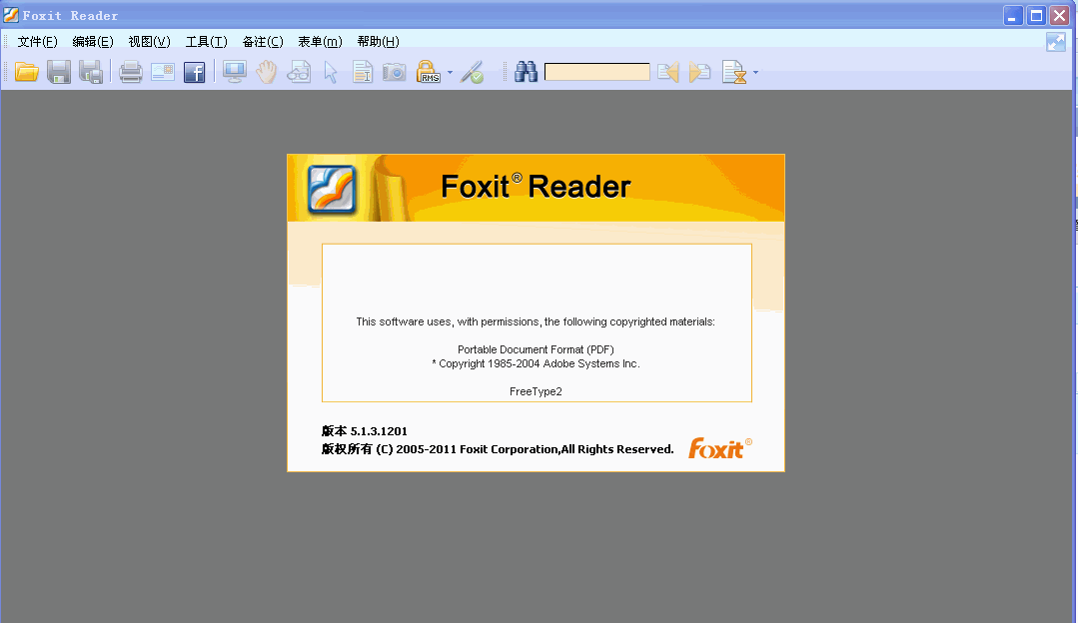Open a PDF file using the folder icon
The height and width of the screenshot is (623, 1078).
pos(27,71)
